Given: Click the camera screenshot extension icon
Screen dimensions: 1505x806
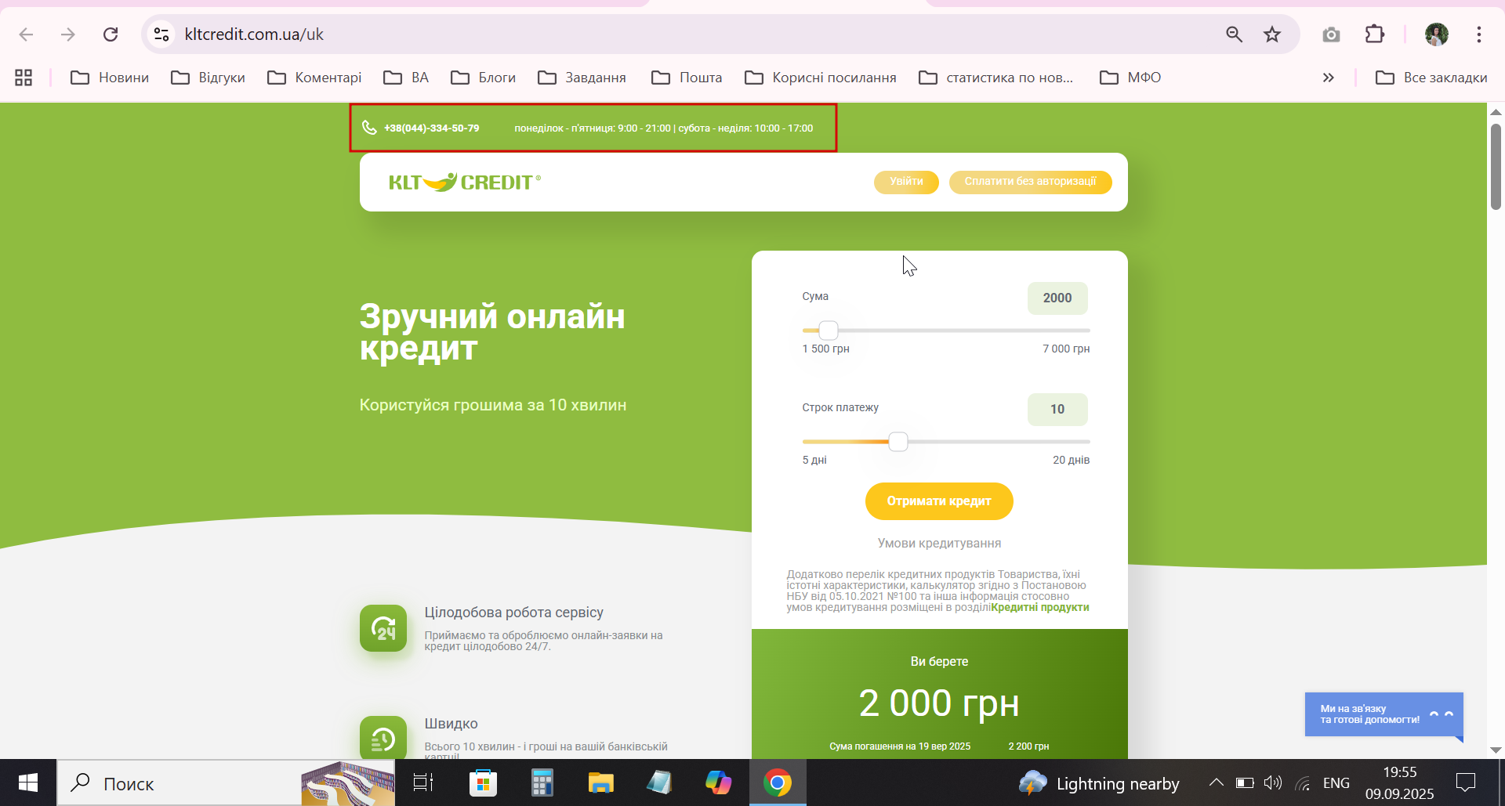Looking at the screenshot, I should coord(1331,34).
